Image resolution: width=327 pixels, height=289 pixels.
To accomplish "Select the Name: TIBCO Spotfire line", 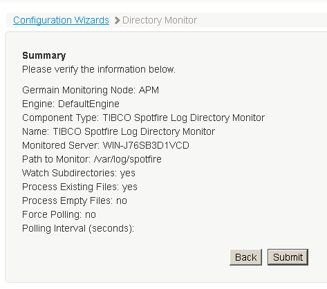I will click(118, 131).
